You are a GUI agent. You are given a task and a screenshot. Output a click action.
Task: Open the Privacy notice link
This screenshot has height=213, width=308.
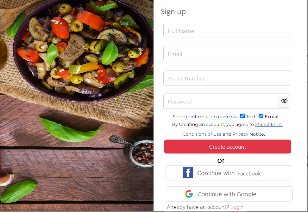tap(240, 134)
